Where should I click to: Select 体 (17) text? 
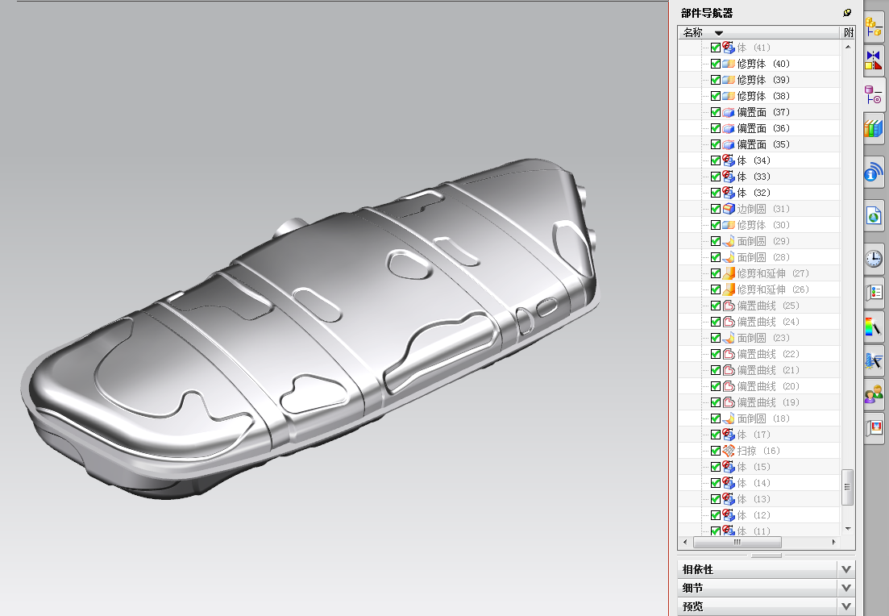(754, 435)
